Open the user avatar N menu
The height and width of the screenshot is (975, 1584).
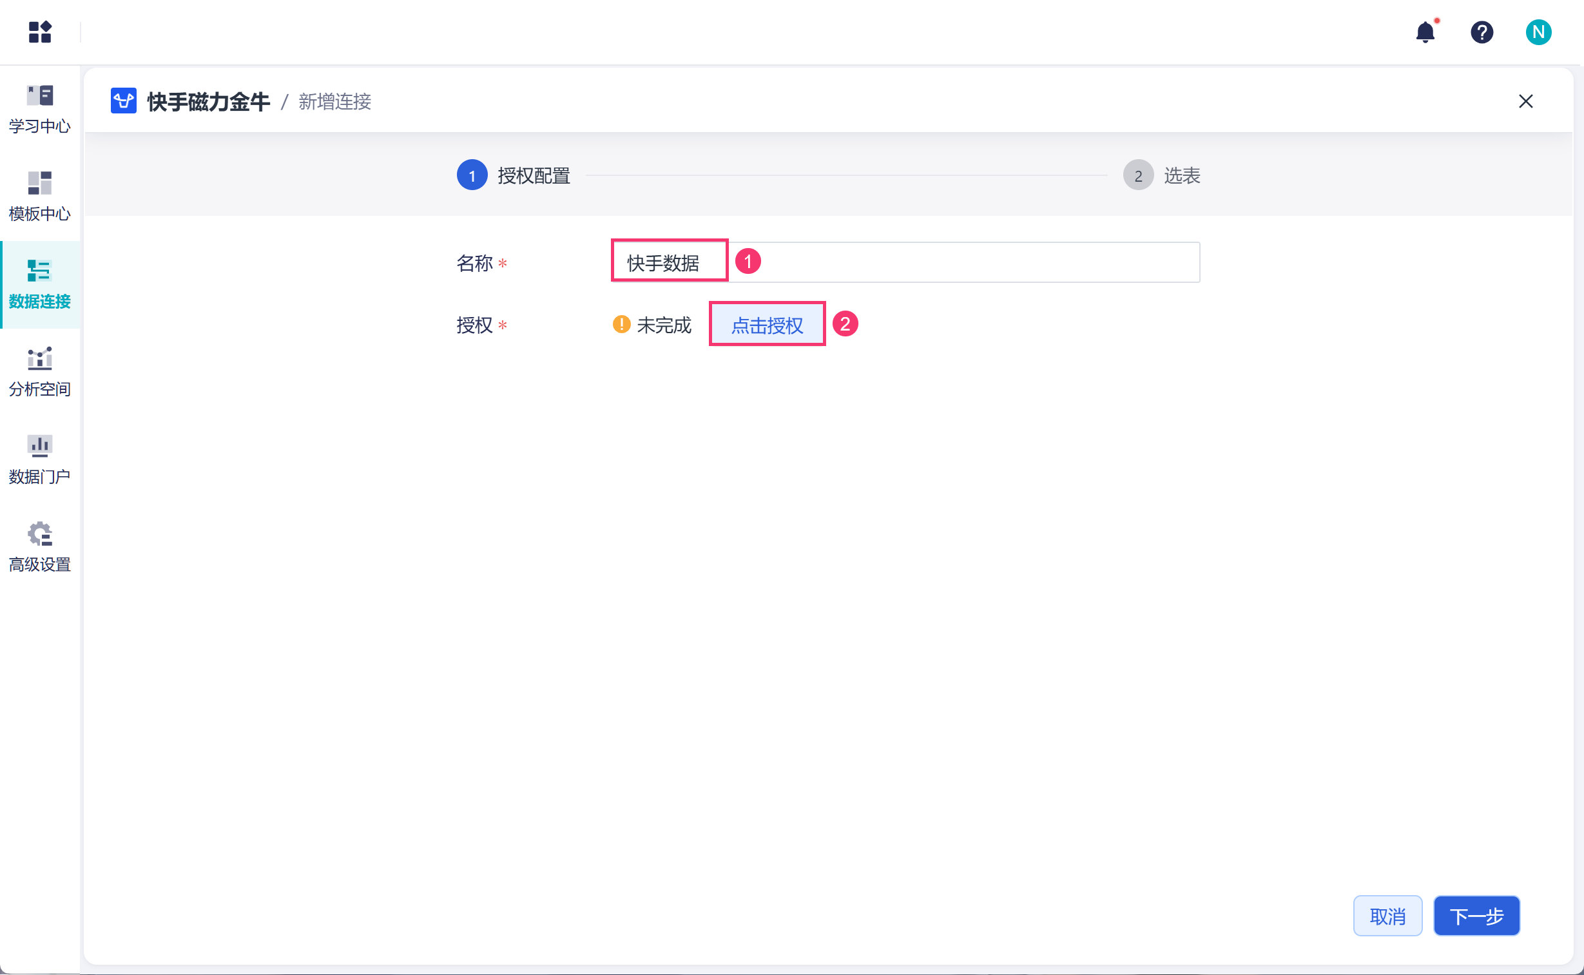tap(1538, 32)
